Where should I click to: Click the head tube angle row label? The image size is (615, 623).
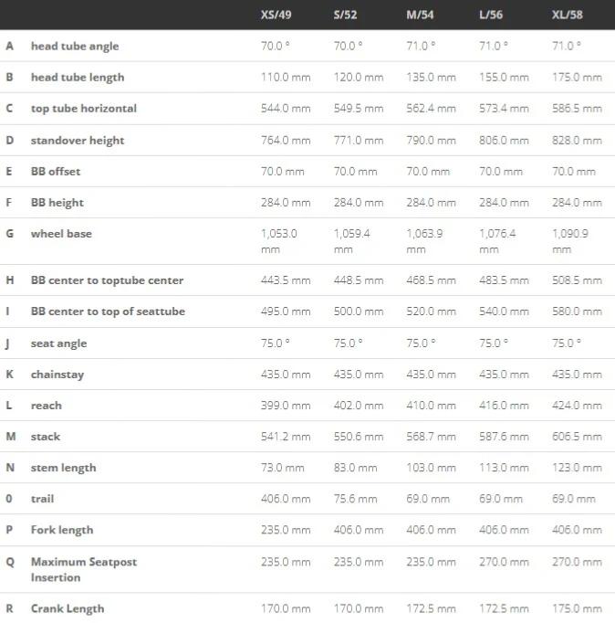pyautogui.click(x=75, y=47)
